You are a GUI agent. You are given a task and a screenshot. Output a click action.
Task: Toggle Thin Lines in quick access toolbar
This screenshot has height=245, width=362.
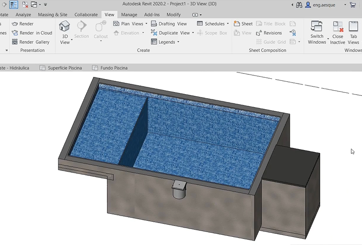(14, 5)
